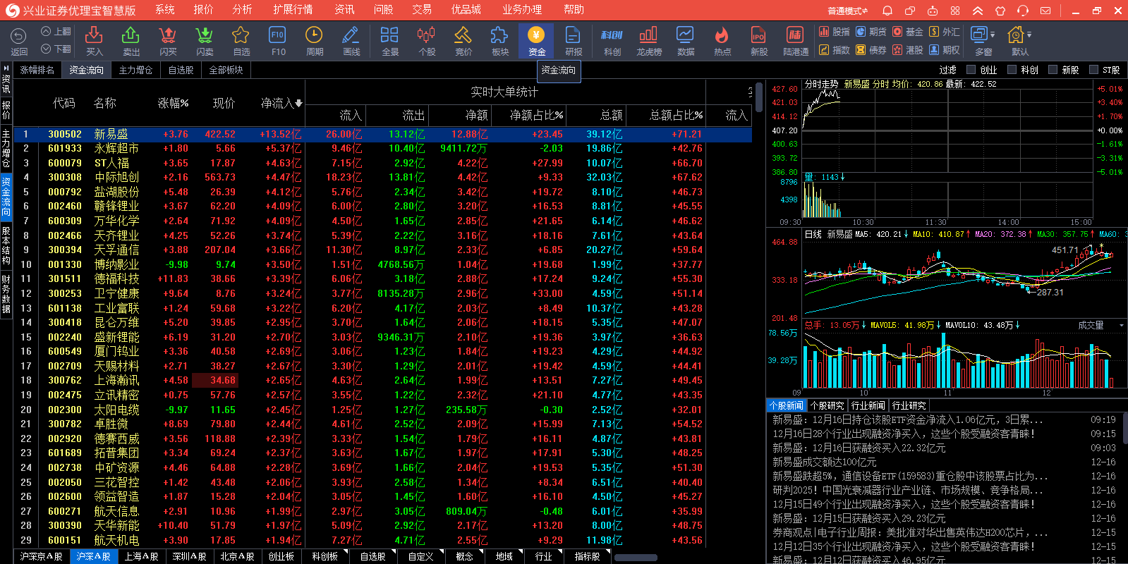Click the 卖出 (Sell) toolbar icon
The width and height of the screenshot is (1128, 564).
tap(131, 40)
